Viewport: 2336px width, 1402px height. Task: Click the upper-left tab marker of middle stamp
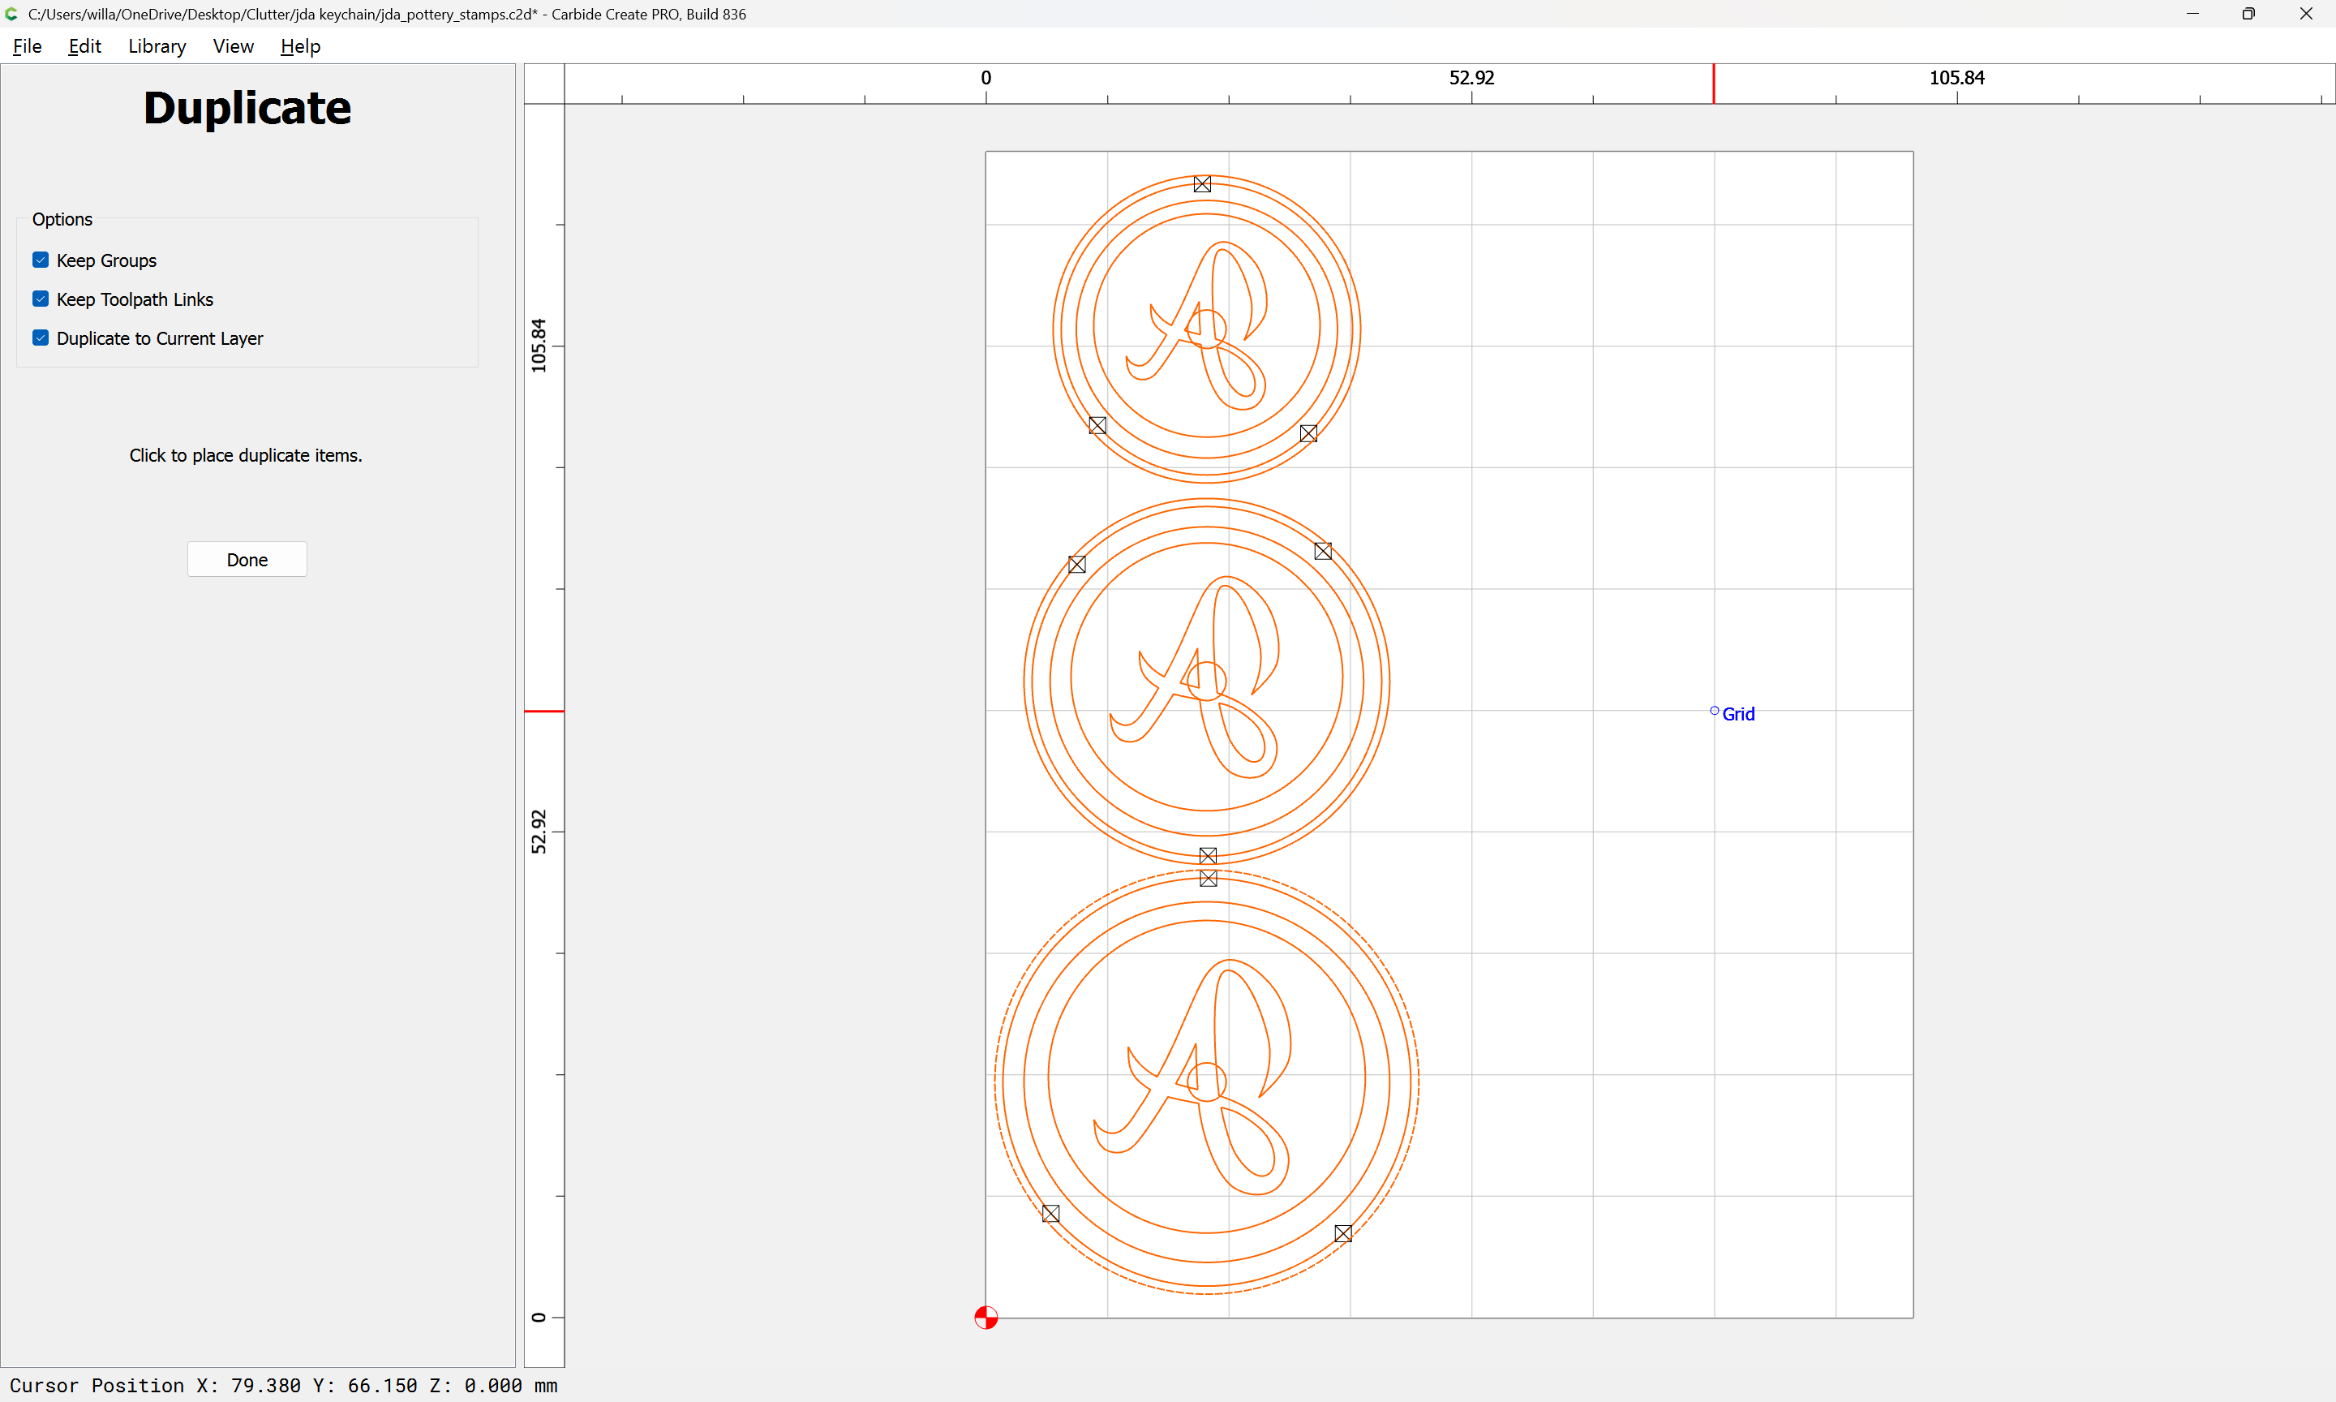click(1076, 565)
